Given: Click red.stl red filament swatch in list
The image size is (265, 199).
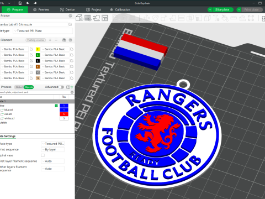Looking at the screenshot, I should (64, 114).
